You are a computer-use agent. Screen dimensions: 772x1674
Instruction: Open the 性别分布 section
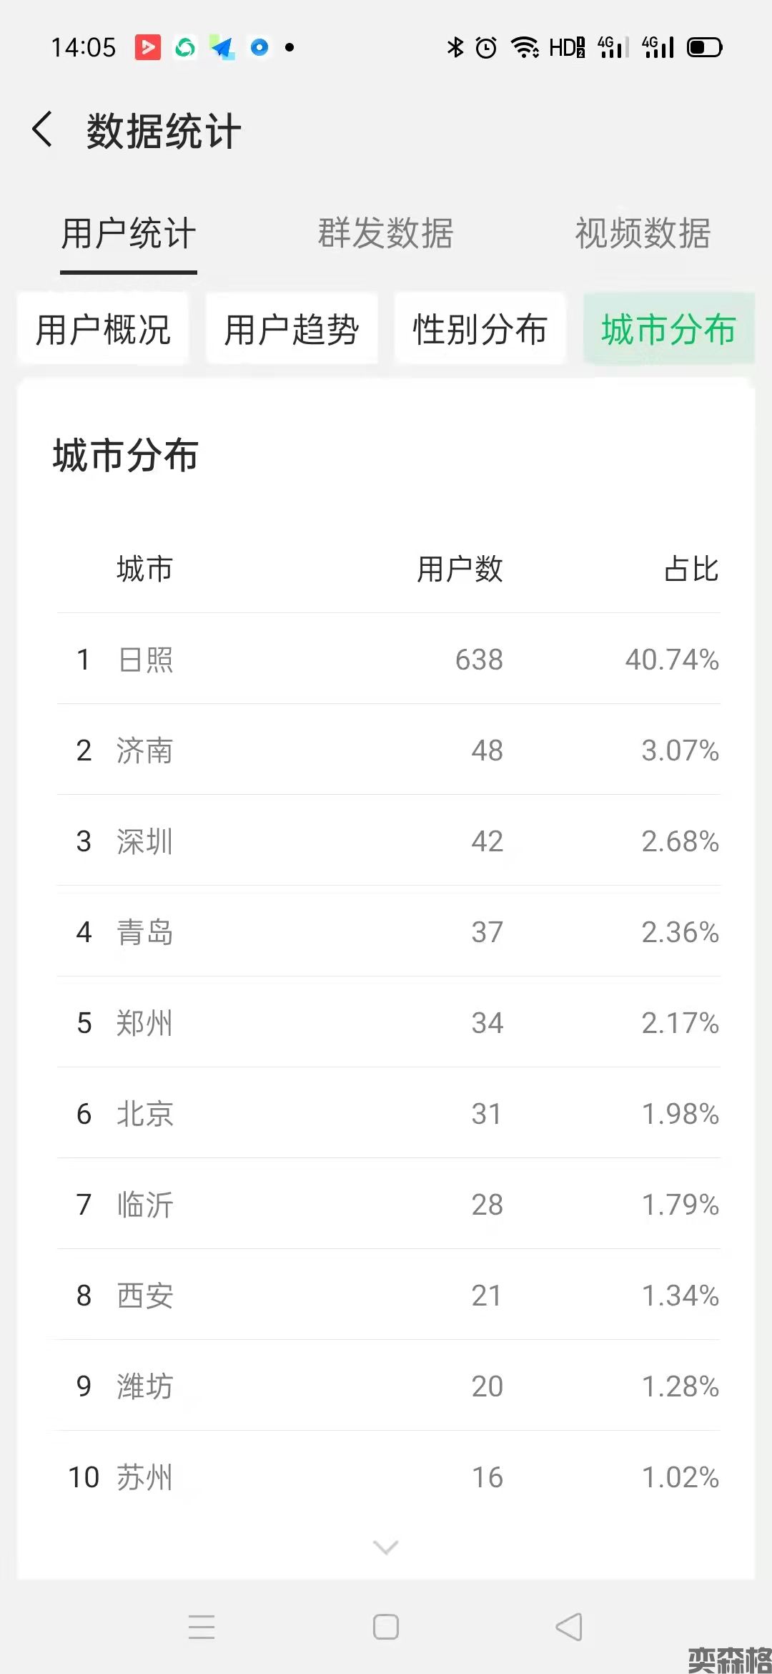[x=480, y=330]
